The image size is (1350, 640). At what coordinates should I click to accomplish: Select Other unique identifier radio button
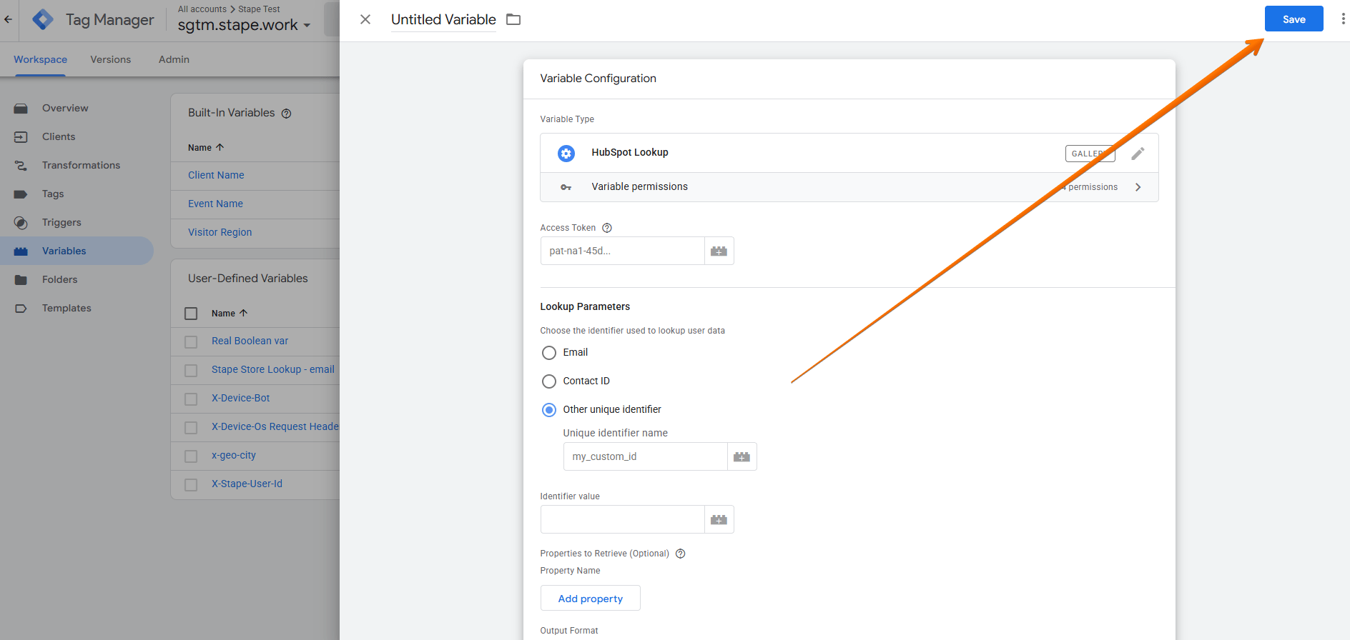(x=549, y=410)
